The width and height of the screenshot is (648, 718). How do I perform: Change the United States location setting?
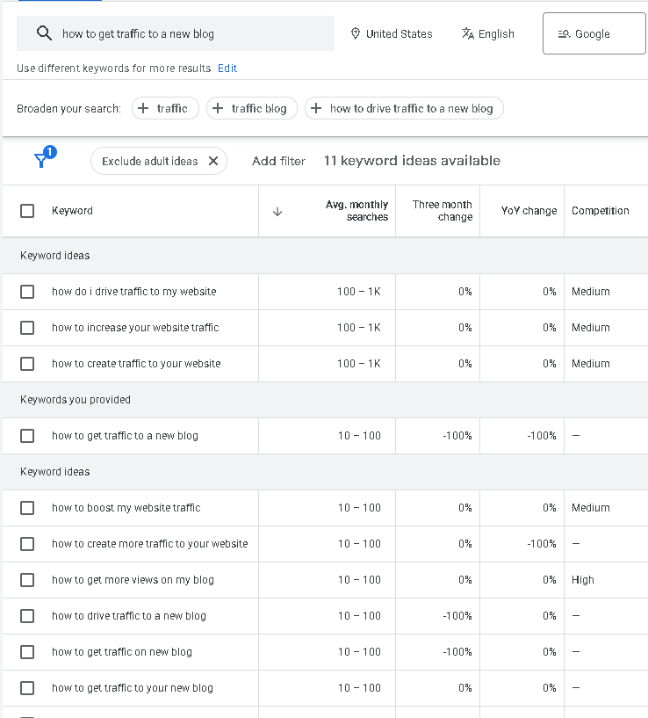pos(392,33)
